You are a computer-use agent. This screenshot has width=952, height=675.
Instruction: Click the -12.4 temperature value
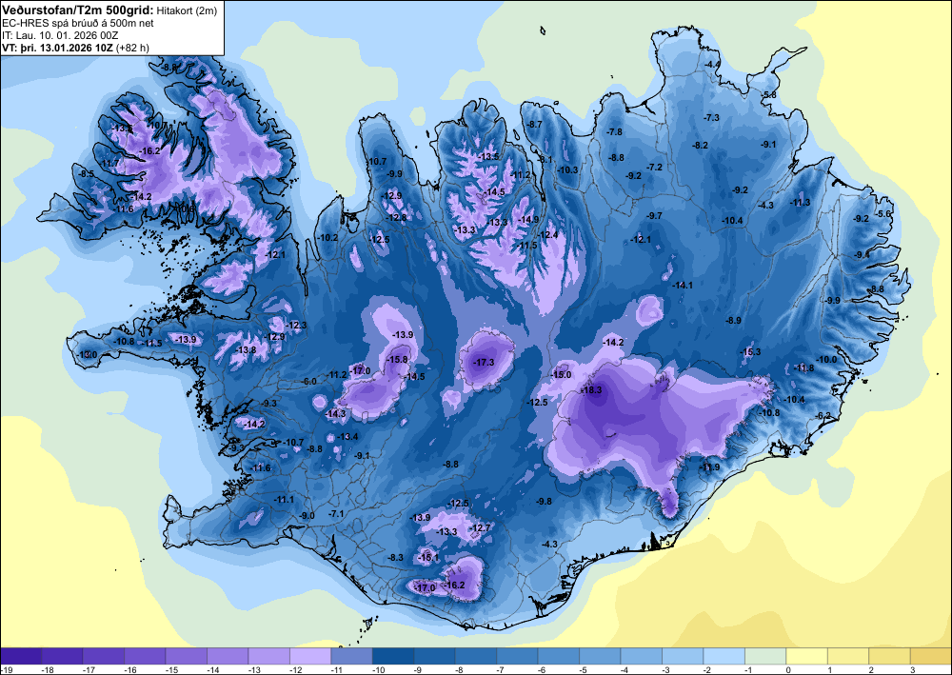pos(547,234)
